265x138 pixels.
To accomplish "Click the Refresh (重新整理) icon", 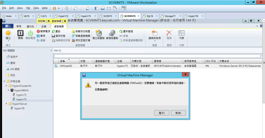I will [x=121, y=32].
